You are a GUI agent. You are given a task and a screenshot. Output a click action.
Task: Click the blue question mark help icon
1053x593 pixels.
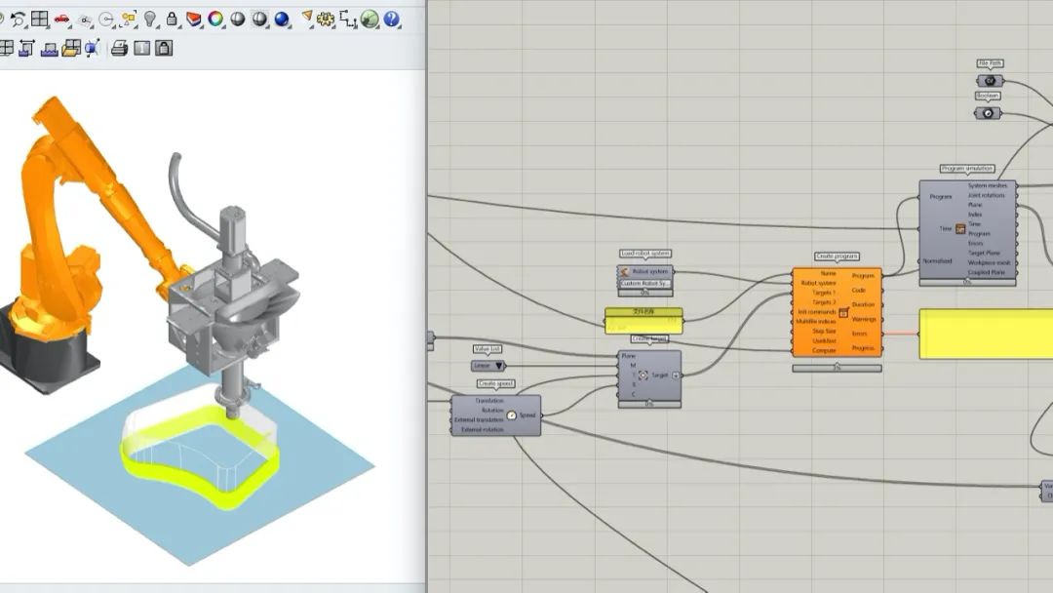tap(392, 20)
